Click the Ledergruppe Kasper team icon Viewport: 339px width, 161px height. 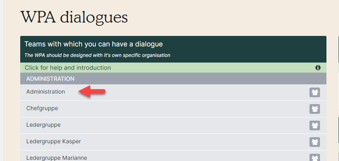click(x=315, y=142)
